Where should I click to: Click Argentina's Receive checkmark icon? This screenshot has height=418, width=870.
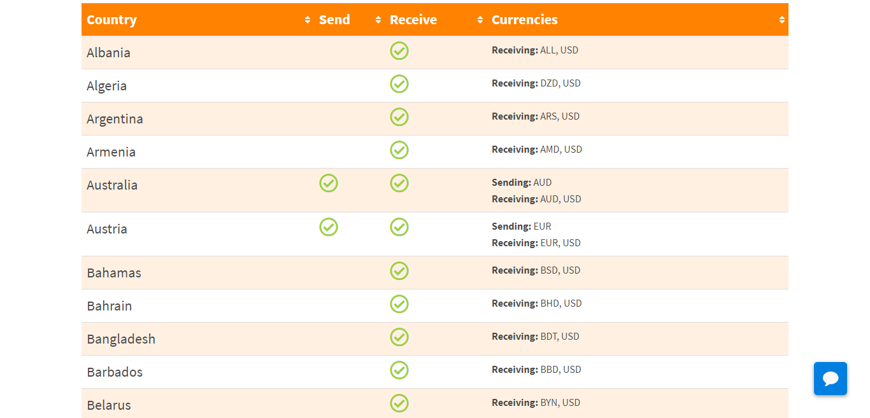pyautogui.click(x=399, y=117)
